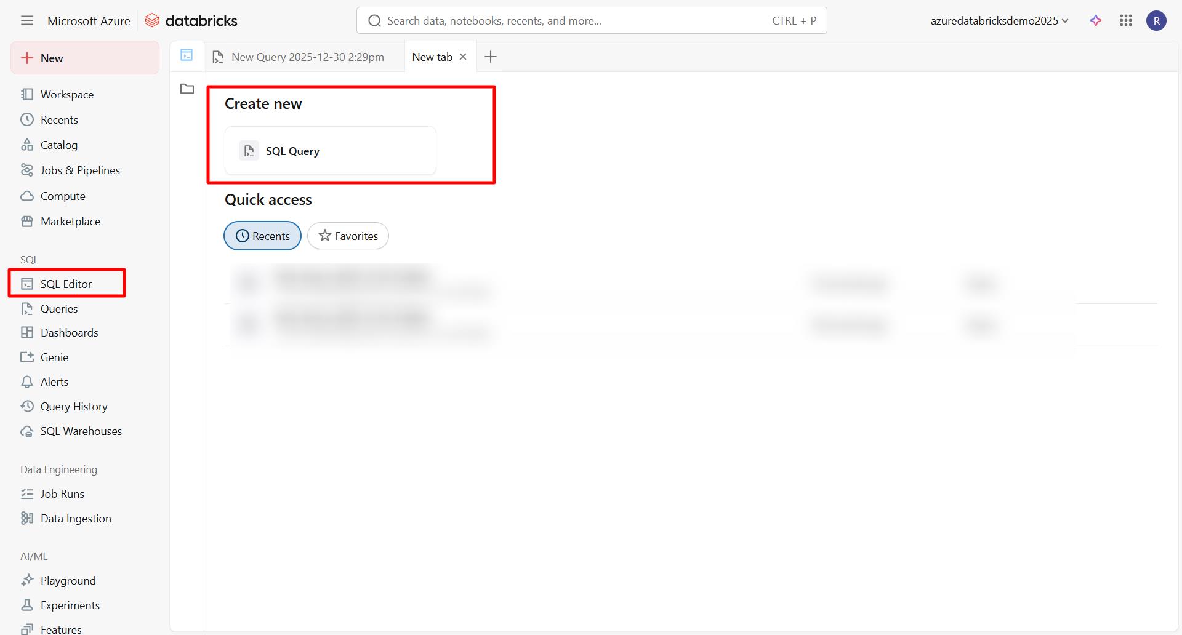
Task: Click the SQL Warehouses icon
Action: coord(27,431)
